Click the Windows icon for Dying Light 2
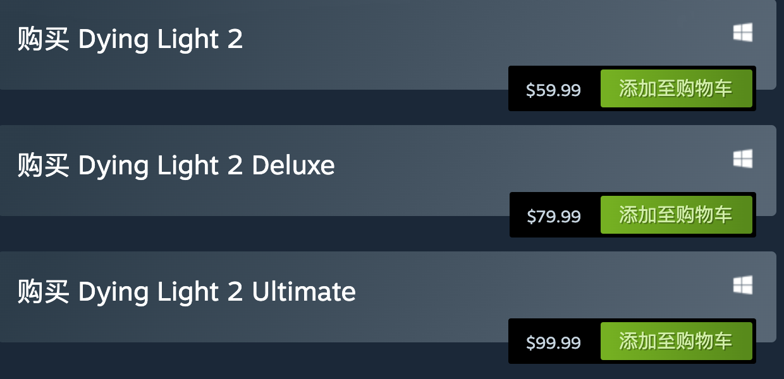 point(743,33)
